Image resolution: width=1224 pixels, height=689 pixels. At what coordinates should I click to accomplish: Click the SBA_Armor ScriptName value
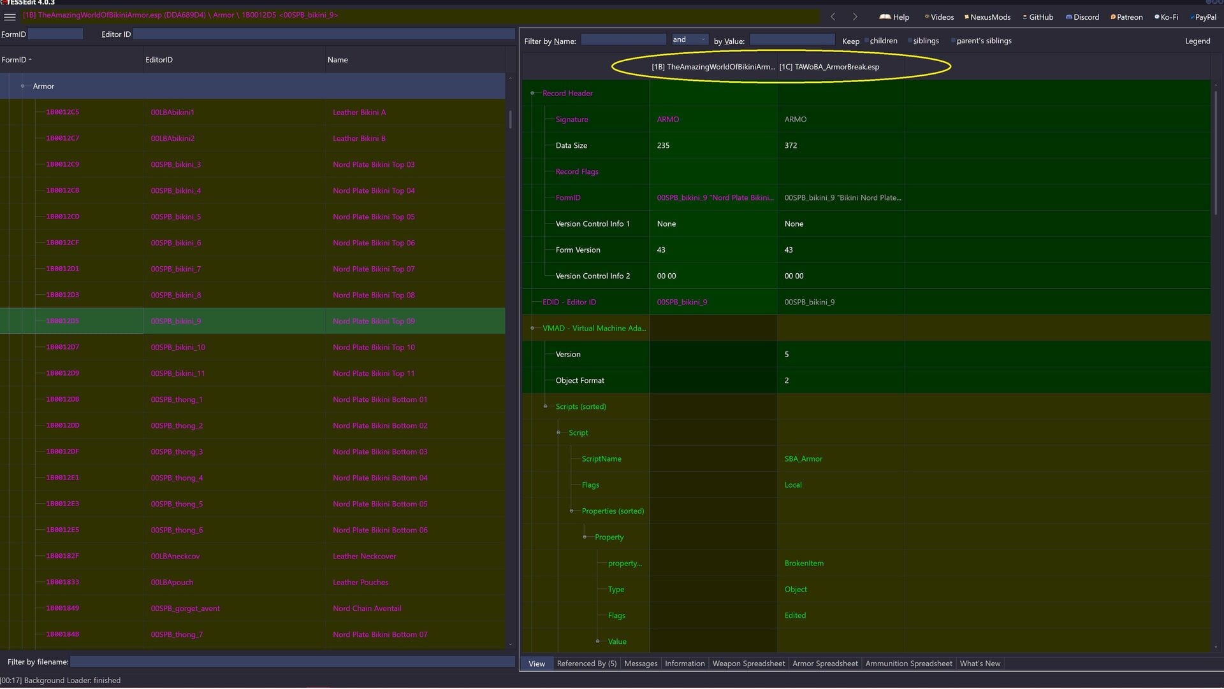coord(803,459)
